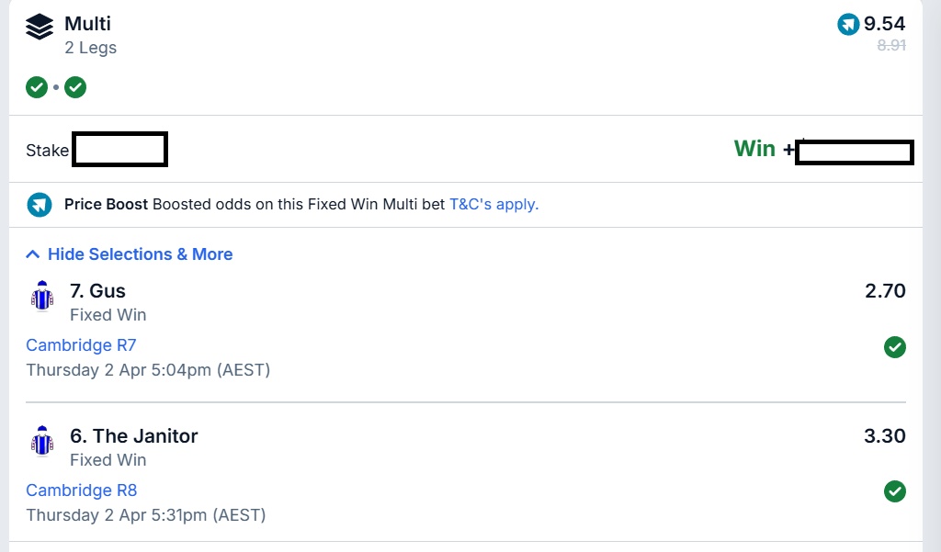Open the Cambridge R8 race link
941x552 pixels.
(81, 490)
